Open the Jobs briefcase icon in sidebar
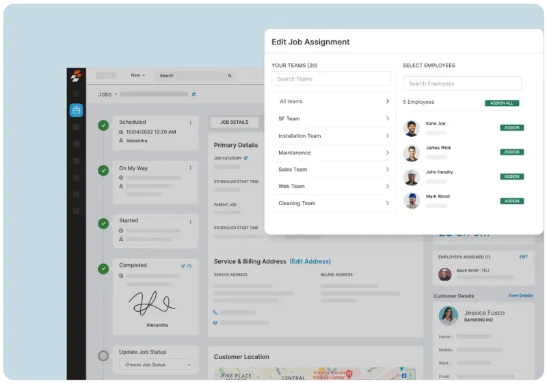 [x=76, y=110]
